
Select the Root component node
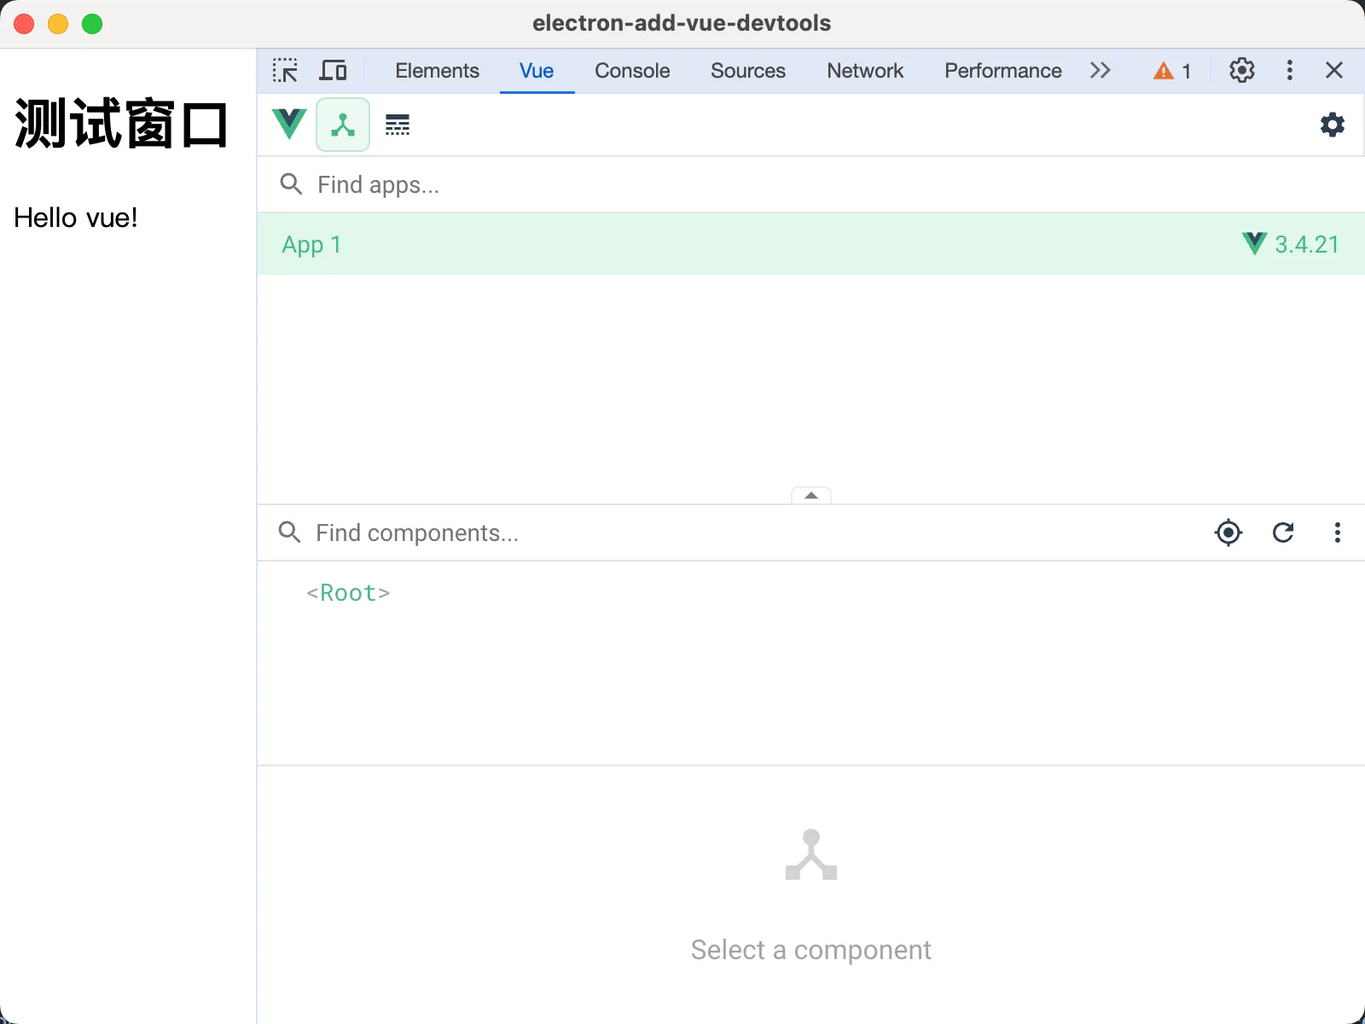(x=348, y=593)
